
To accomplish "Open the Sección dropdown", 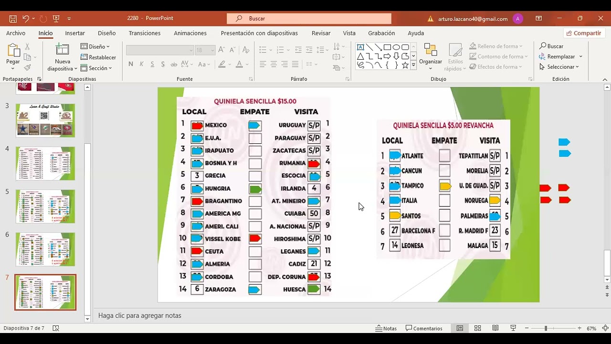I will 96,68.
